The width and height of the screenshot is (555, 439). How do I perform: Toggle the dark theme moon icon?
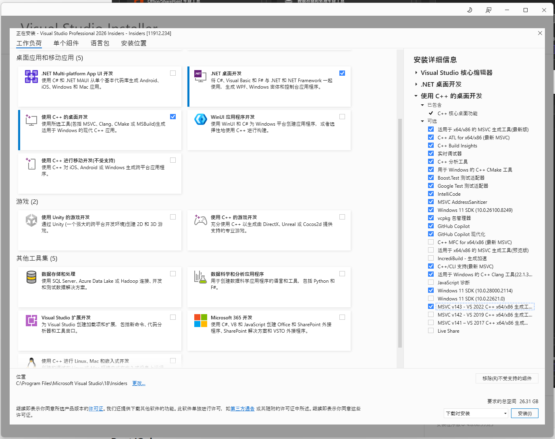(x=470, y=10)
